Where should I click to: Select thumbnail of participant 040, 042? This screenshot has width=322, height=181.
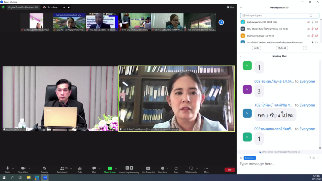135,22
